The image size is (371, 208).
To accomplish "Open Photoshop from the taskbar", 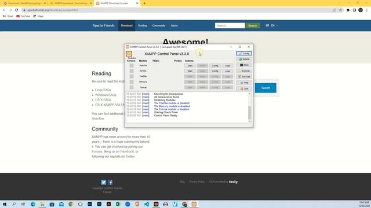I will 99,204.
